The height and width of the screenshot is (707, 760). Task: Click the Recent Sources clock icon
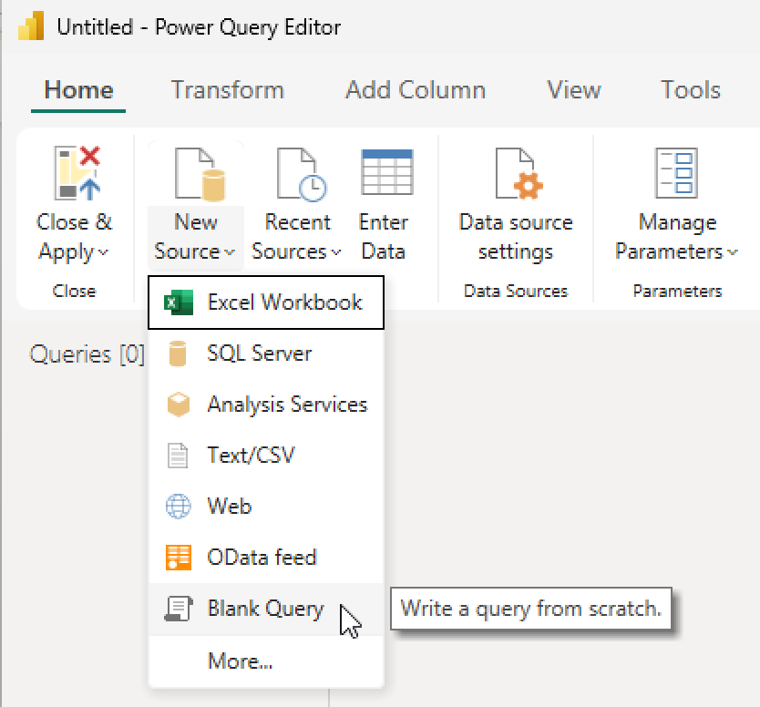[x=301, y=174]
